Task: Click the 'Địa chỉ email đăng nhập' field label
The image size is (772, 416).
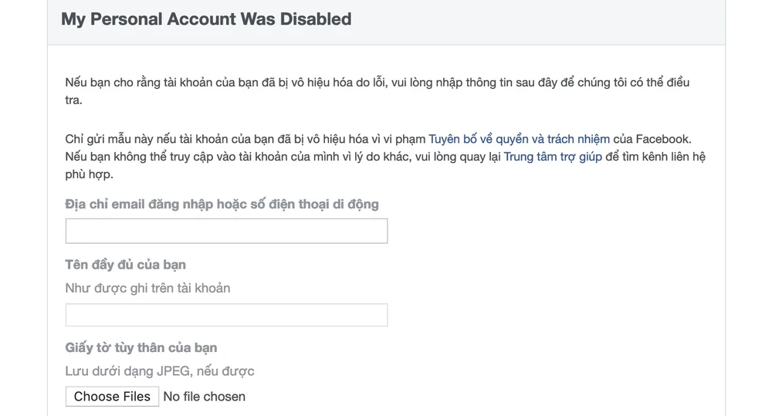Action: point(154,205)
